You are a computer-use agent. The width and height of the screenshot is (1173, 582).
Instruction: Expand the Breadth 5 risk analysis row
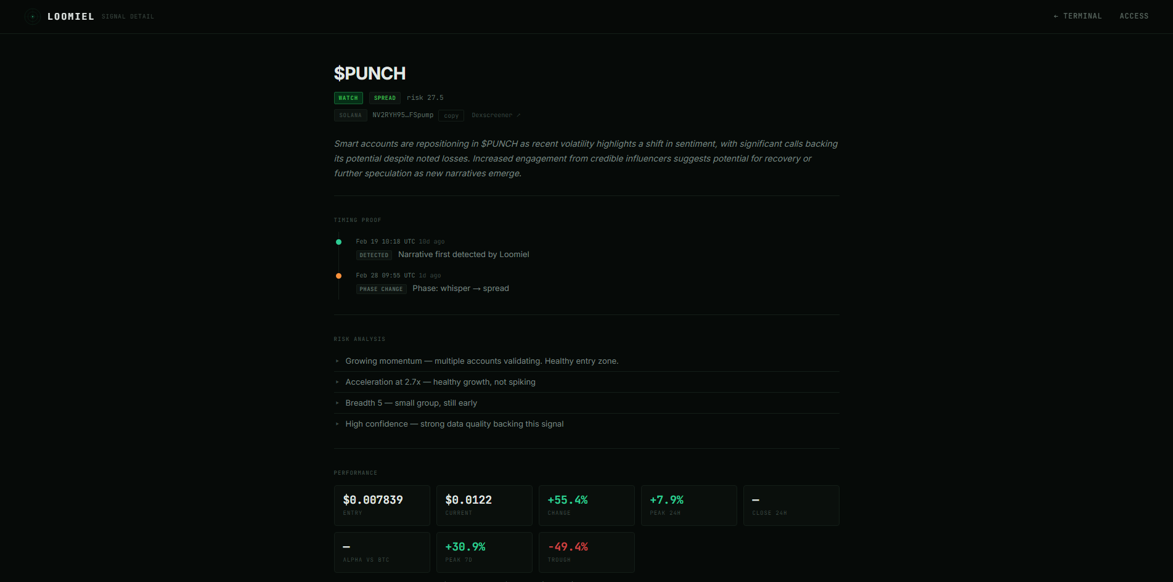click(411, 403)
